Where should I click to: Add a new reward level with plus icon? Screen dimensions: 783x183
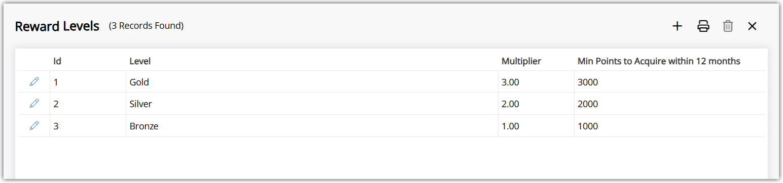(x=677, y=26)
